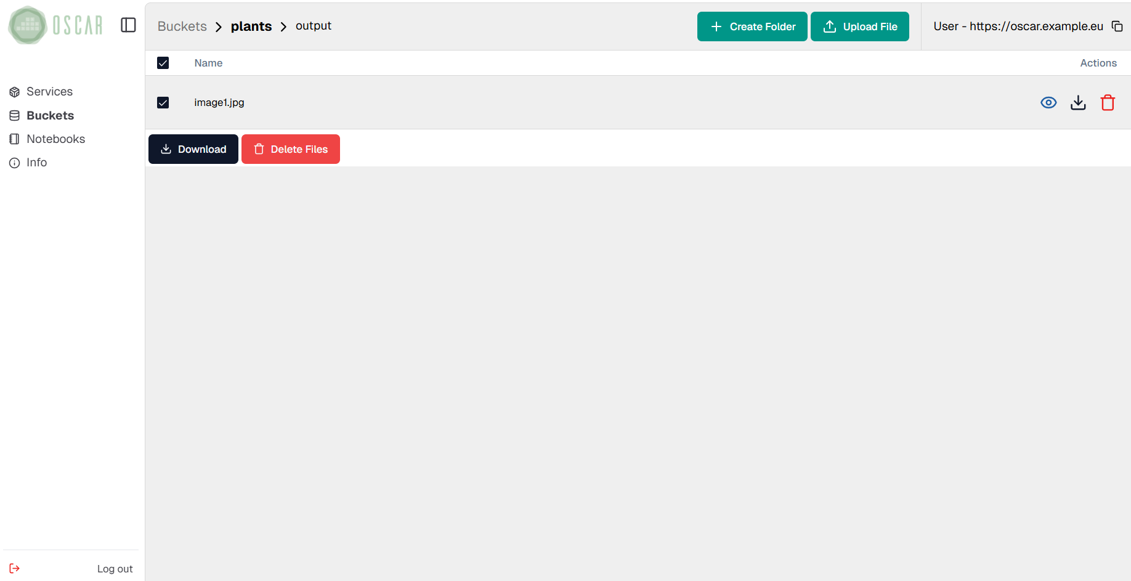Click the Services cube icon
The image size is (1131, 581).
[15, 92]
